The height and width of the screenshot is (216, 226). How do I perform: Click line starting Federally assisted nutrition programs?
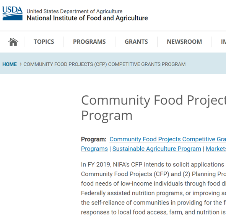pos(153,193)
